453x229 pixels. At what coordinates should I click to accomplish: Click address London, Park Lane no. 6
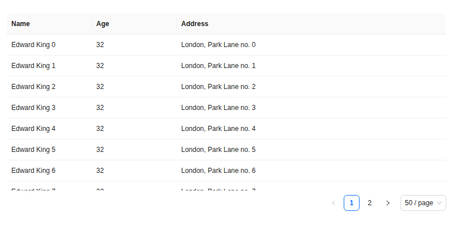[x=219, y=171]
